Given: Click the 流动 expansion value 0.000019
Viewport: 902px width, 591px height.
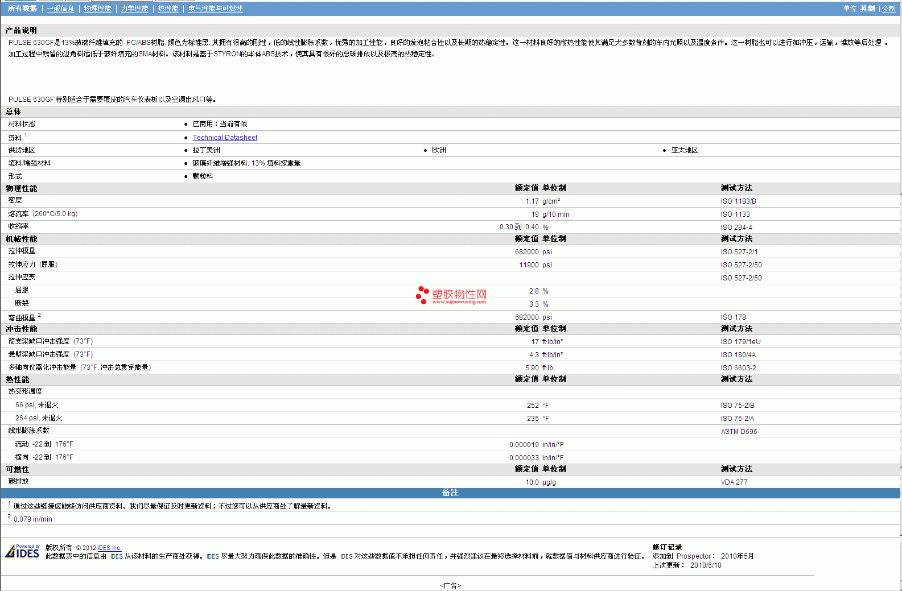Looking at the screenshot, I should pyautogui.click(x=524, y=445).
